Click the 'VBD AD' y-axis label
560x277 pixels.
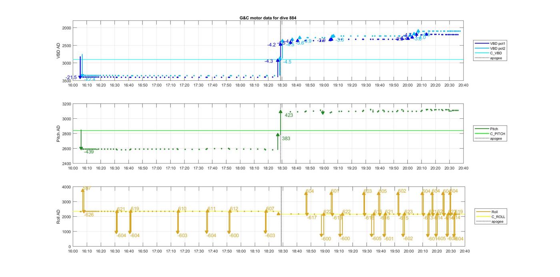tap(58, 52)
